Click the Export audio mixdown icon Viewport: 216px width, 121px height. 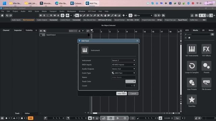click(192, 15)
